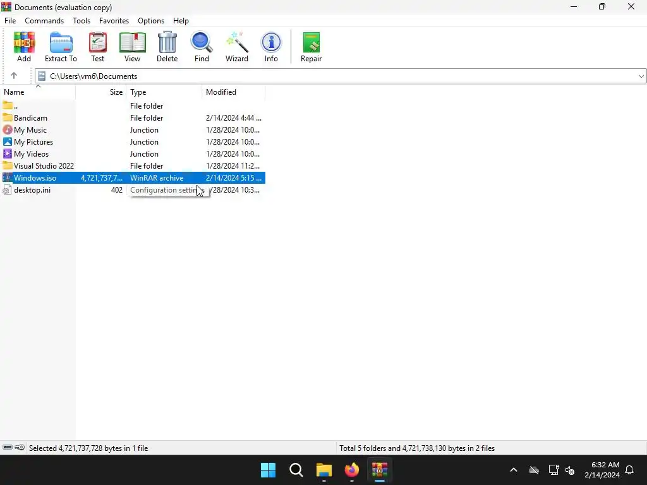Viewport: 647px width, 485px height.
Task: Click the network status tray icon
Action: coord(553,470)
